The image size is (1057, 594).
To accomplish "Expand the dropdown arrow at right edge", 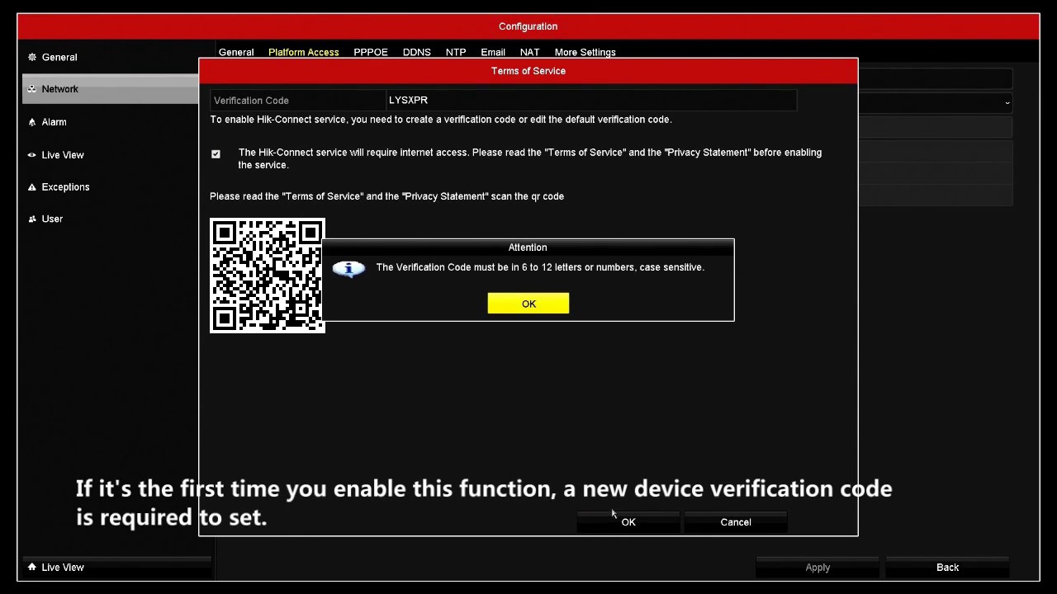I will (1007, 103).
